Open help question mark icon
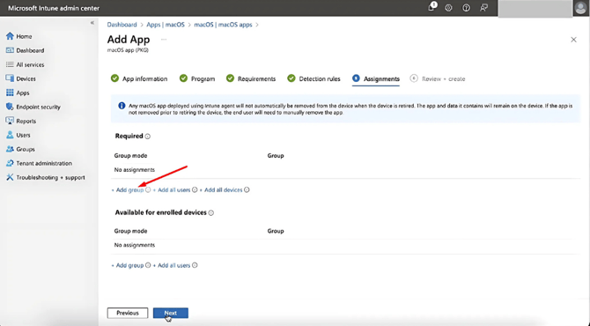Viewport: 590px width, 326px height. 466,8
